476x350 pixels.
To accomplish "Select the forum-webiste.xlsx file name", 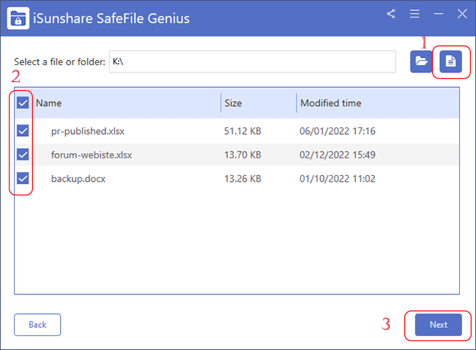I will tap(92, 154).
